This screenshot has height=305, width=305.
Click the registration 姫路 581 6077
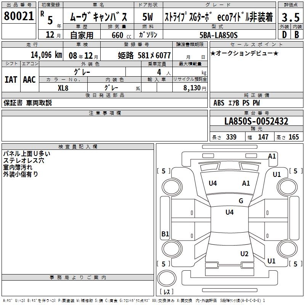[144, 55]
